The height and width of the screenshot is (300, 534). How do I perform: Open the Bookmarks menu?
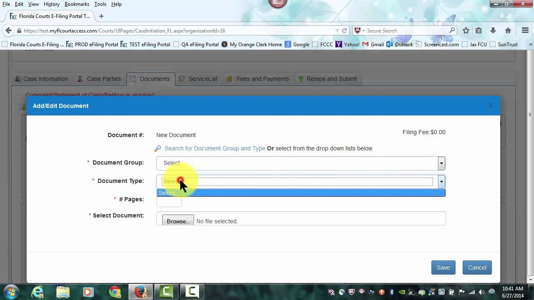[77, 4]
